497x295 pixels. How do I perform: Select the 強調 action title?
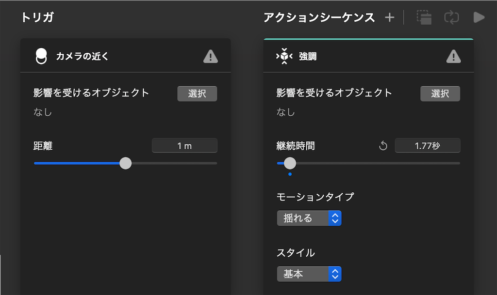308,57
